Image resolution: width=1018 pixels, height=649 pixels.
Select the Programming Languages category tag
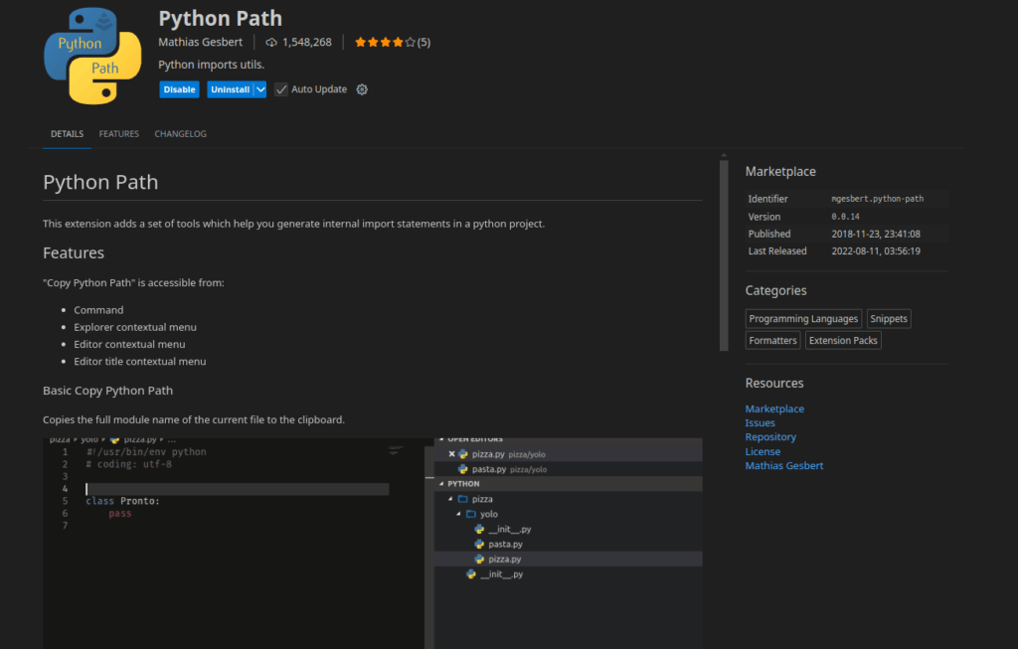803,319
